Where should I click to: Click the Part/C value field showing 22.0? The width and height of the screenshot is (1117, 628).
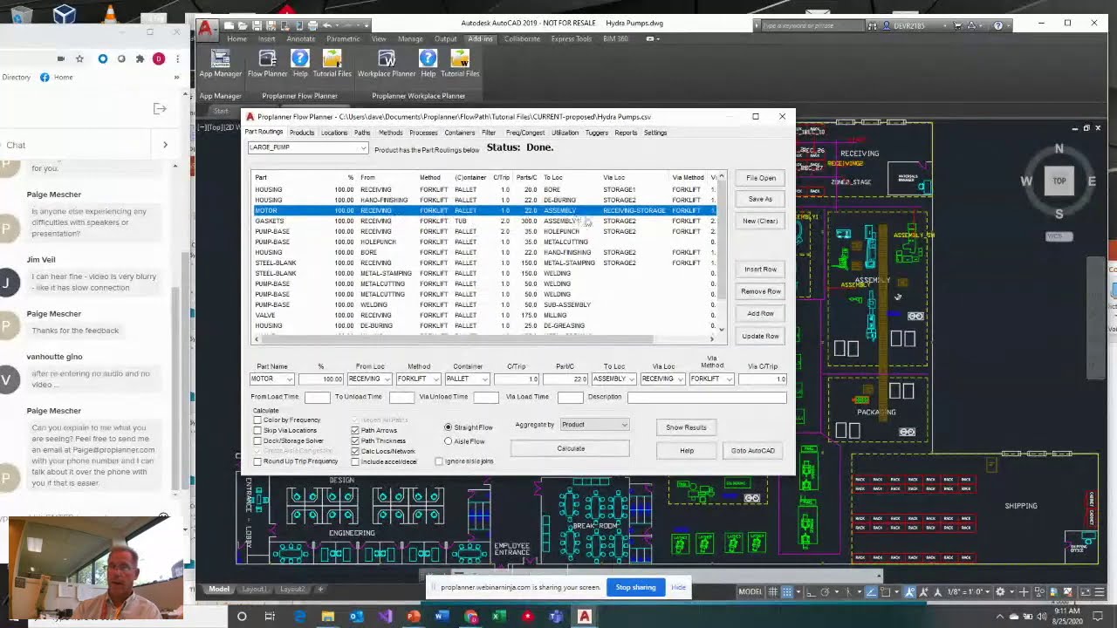pos(565,379)
